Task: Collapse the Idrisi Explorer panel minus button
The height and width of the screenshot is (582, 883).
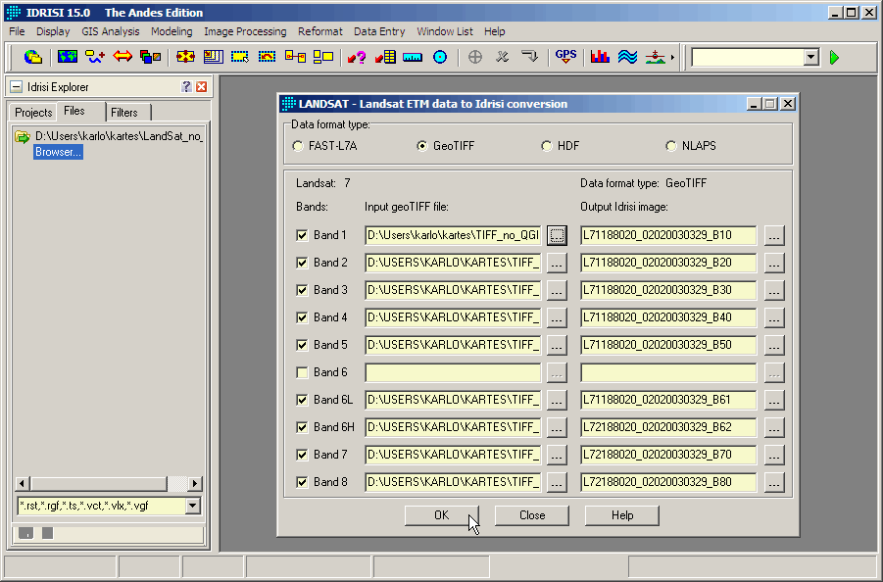Action: 17,86
